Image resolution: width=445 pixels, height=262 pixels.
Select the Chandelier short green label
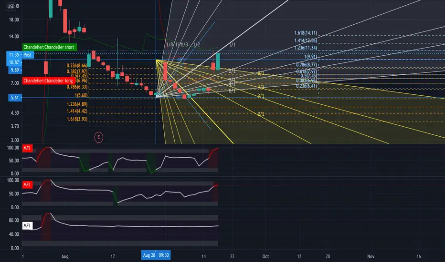click(x=49, y=47)
